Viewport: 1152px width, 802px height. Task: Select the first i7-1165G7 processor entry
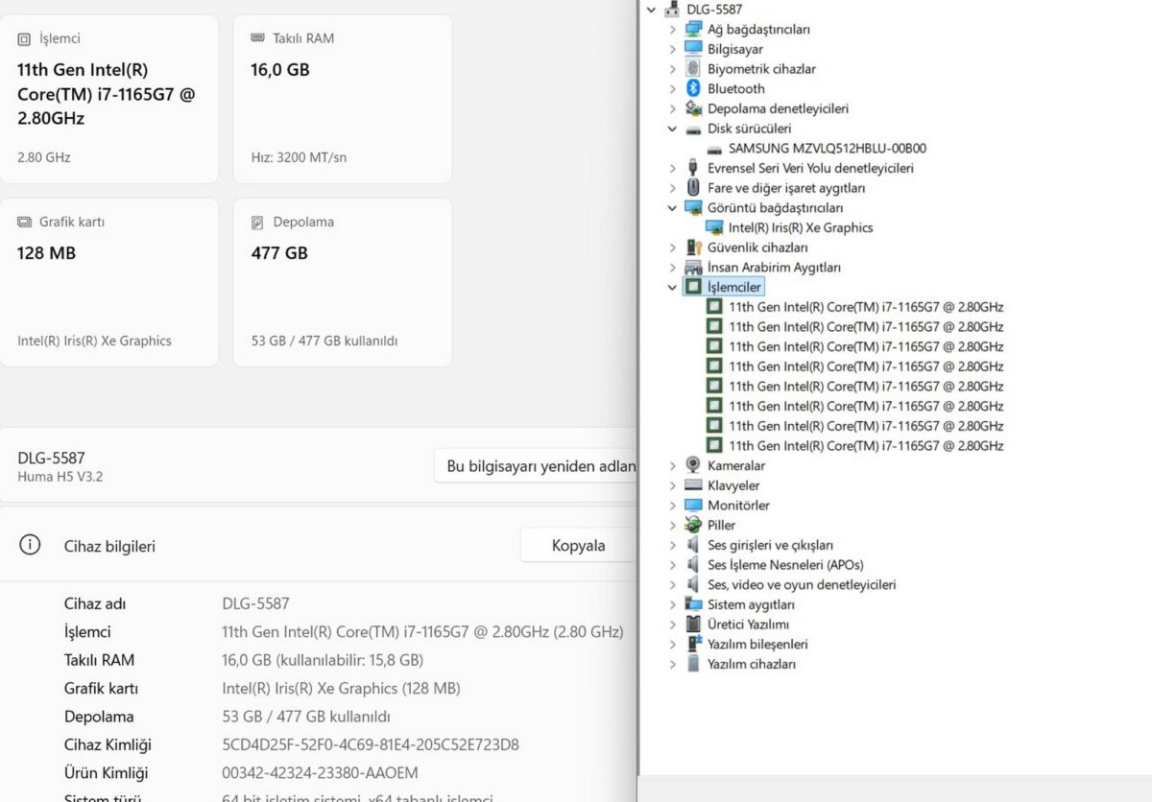pos(866,307)
